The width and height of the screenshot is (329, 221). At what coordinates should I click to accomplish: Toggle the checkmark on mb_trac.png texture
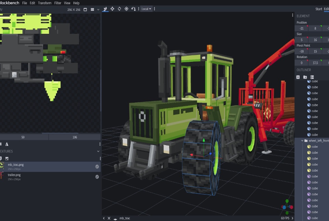coord(97,167)
